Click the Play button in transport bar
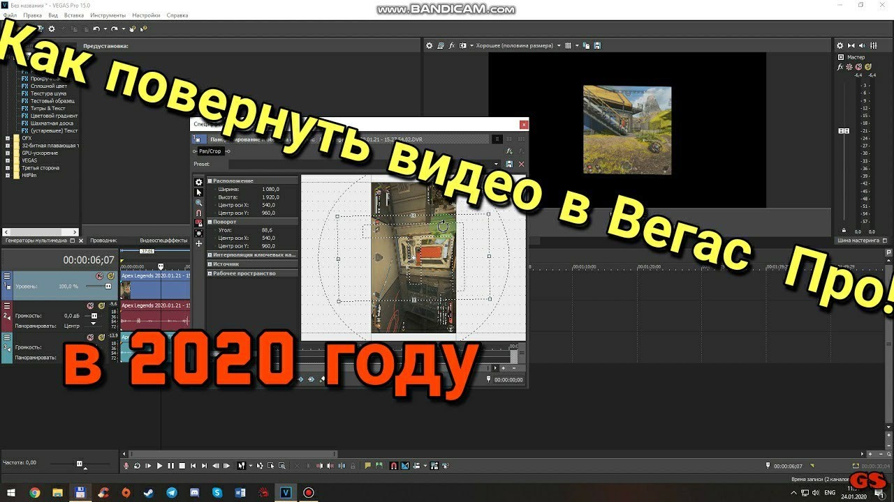Viewport: 894px width, 502px height. pyautogui.click(x=160, y=465)
